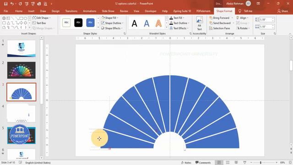Open the Size dialog launcher

[275, 33]
